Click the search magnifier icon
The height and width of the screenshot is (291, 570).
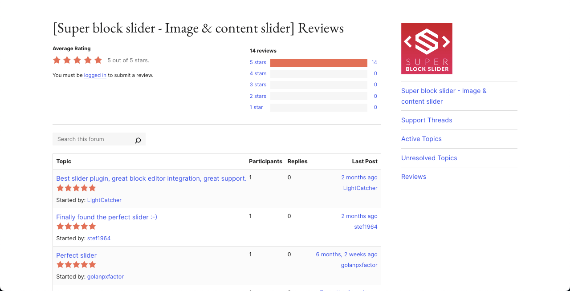[x=138, y=140]
